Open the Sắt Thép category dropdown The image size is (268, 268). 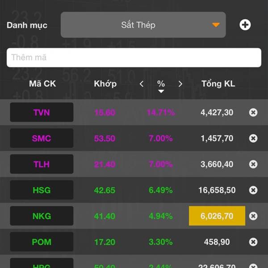click(143, 25)
